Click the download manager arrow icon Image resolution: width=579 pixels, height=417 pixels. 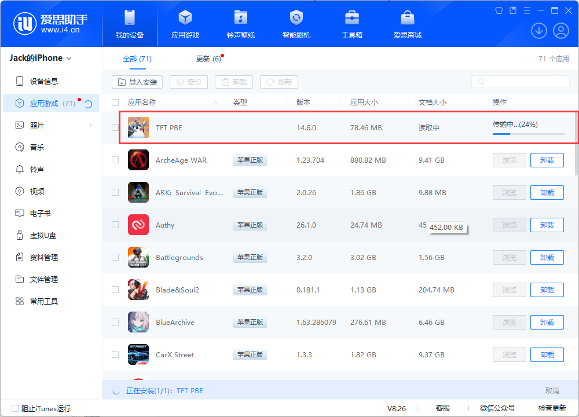click(x=538, y=31)
